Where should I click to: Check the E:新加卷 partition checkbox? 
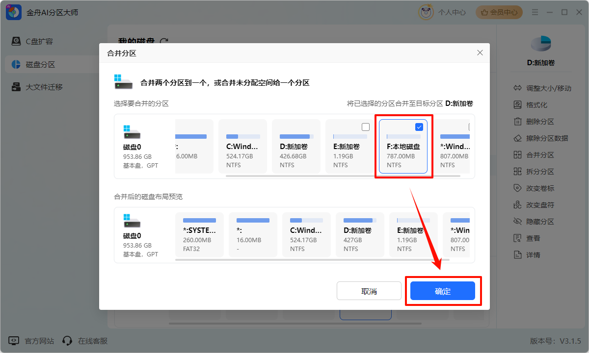pos(365,126)
